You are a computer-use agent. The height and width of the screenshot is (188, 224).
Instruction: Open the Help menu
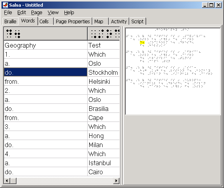pyautogui.click(x=69, y=13)
